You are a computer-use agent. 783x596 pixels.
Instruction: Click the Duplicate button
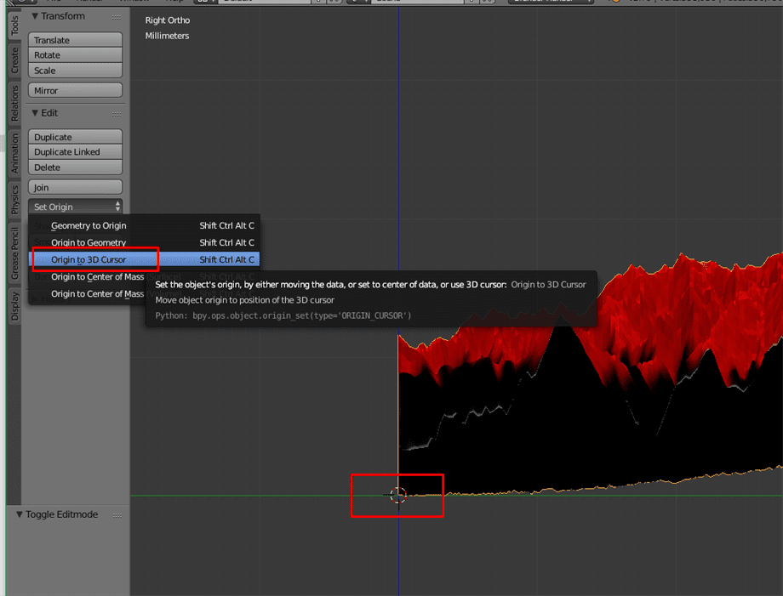(76, 137)
